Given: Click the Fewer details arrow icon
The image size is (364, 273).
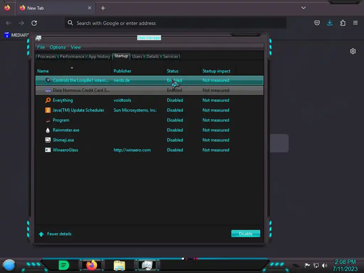Looking at the screenshot, I should click(x=41, y=234).
